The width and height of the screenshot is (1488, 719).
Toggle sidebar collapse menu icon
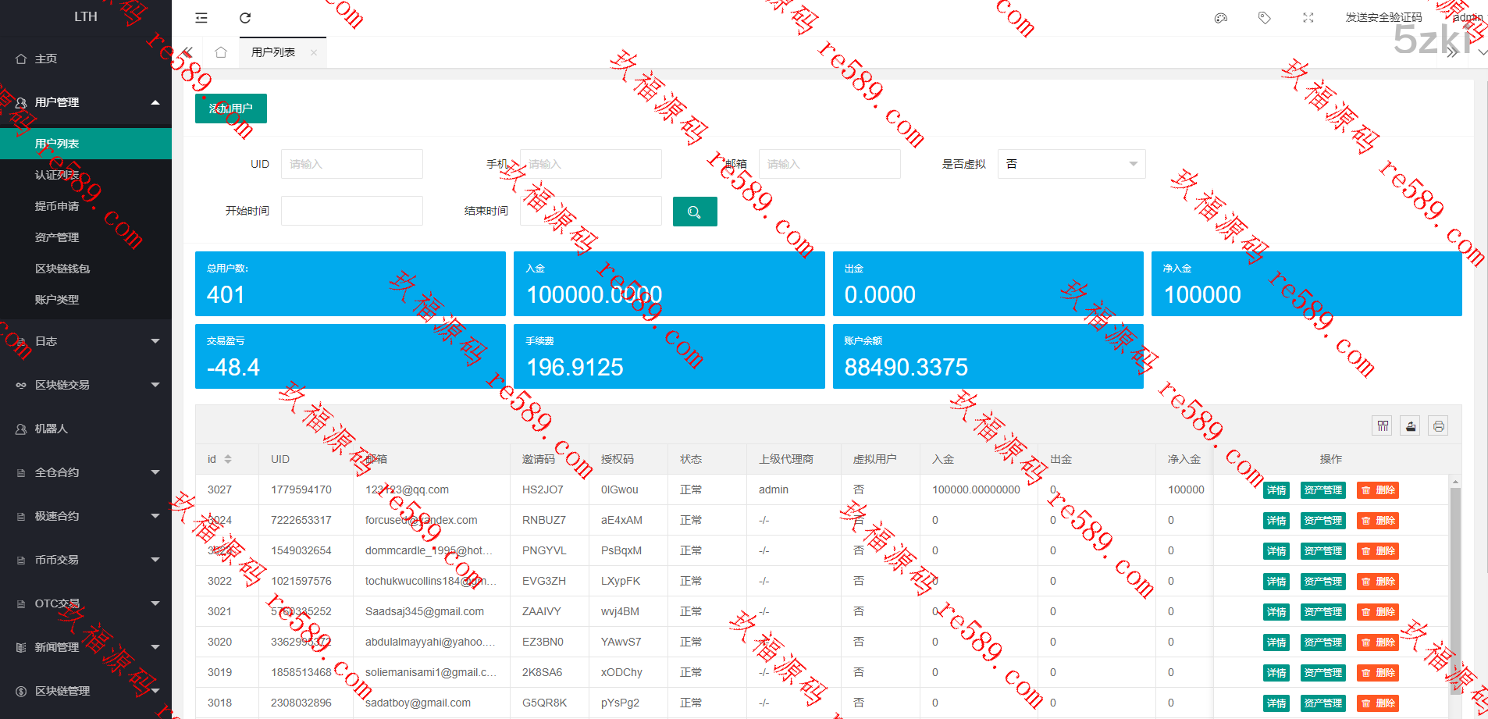tap(201, 18)
